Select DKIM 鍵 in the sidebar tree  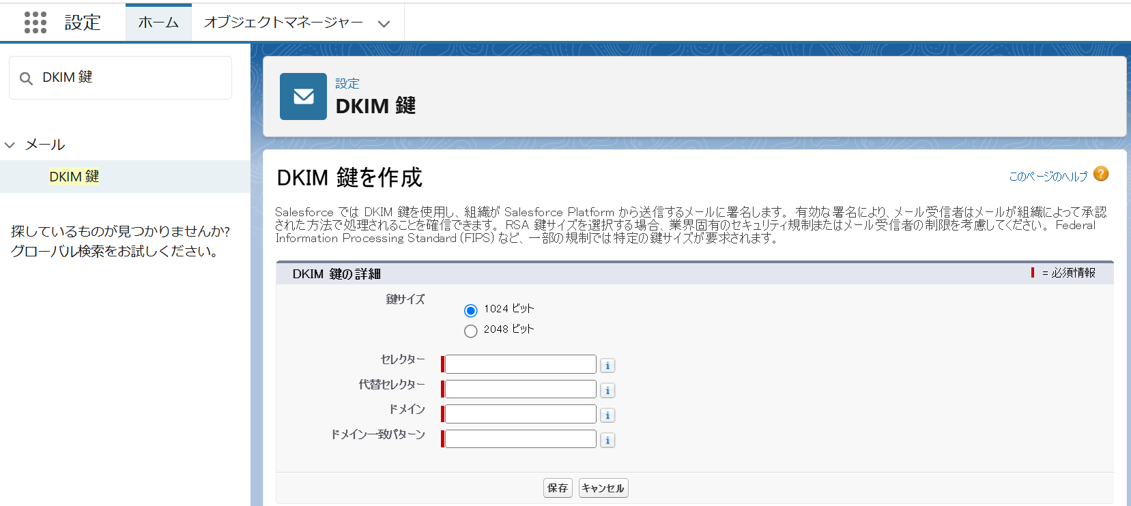74,177
